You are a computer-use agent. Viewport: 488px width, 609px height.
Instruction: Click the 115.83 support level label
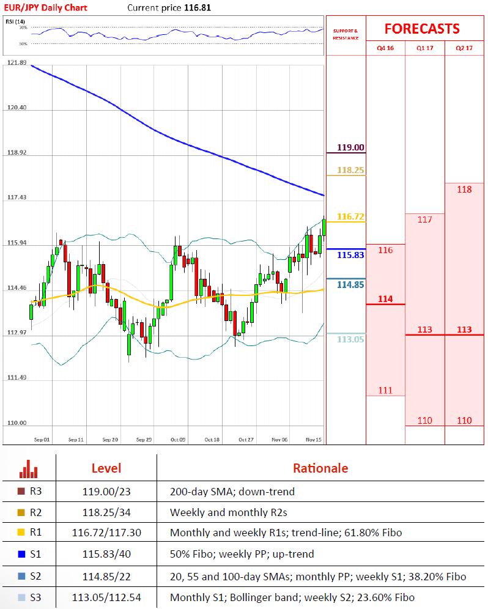point(350,255)
